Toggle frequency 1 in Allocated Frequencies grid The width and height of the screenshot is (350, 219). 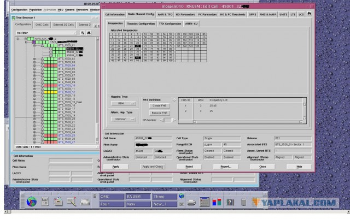[113, 34]
